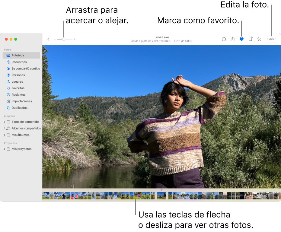Unmark the photo as favorite

point(241,39)
